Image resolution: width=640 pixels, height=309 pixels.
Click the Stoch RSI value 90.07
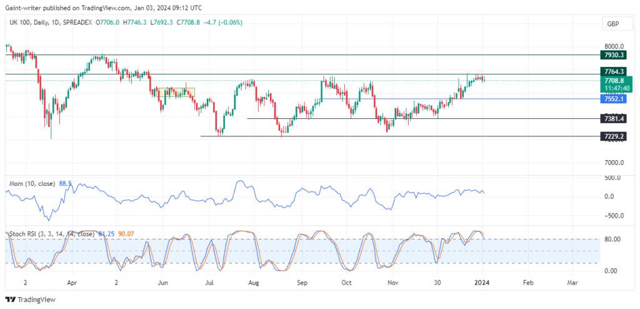126,234
